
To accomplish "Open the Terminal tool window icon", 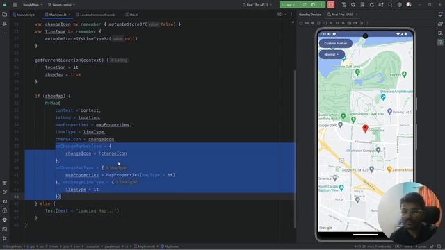I will click(5, 229).
